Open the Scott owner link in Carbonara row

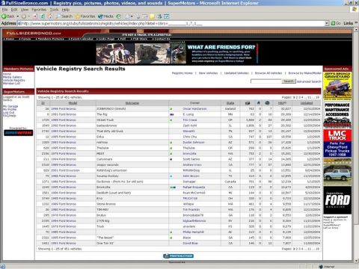[x=191, y=159]
